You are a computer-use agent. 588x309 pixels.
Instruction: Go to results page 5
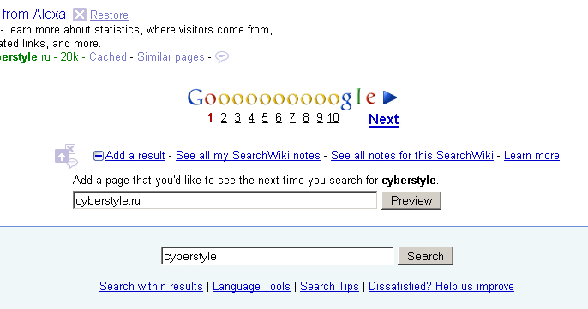coord(265,118)
